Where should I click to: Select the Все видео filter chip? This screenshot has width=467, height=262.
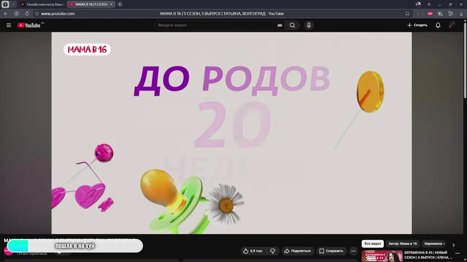tap(373, 244)
